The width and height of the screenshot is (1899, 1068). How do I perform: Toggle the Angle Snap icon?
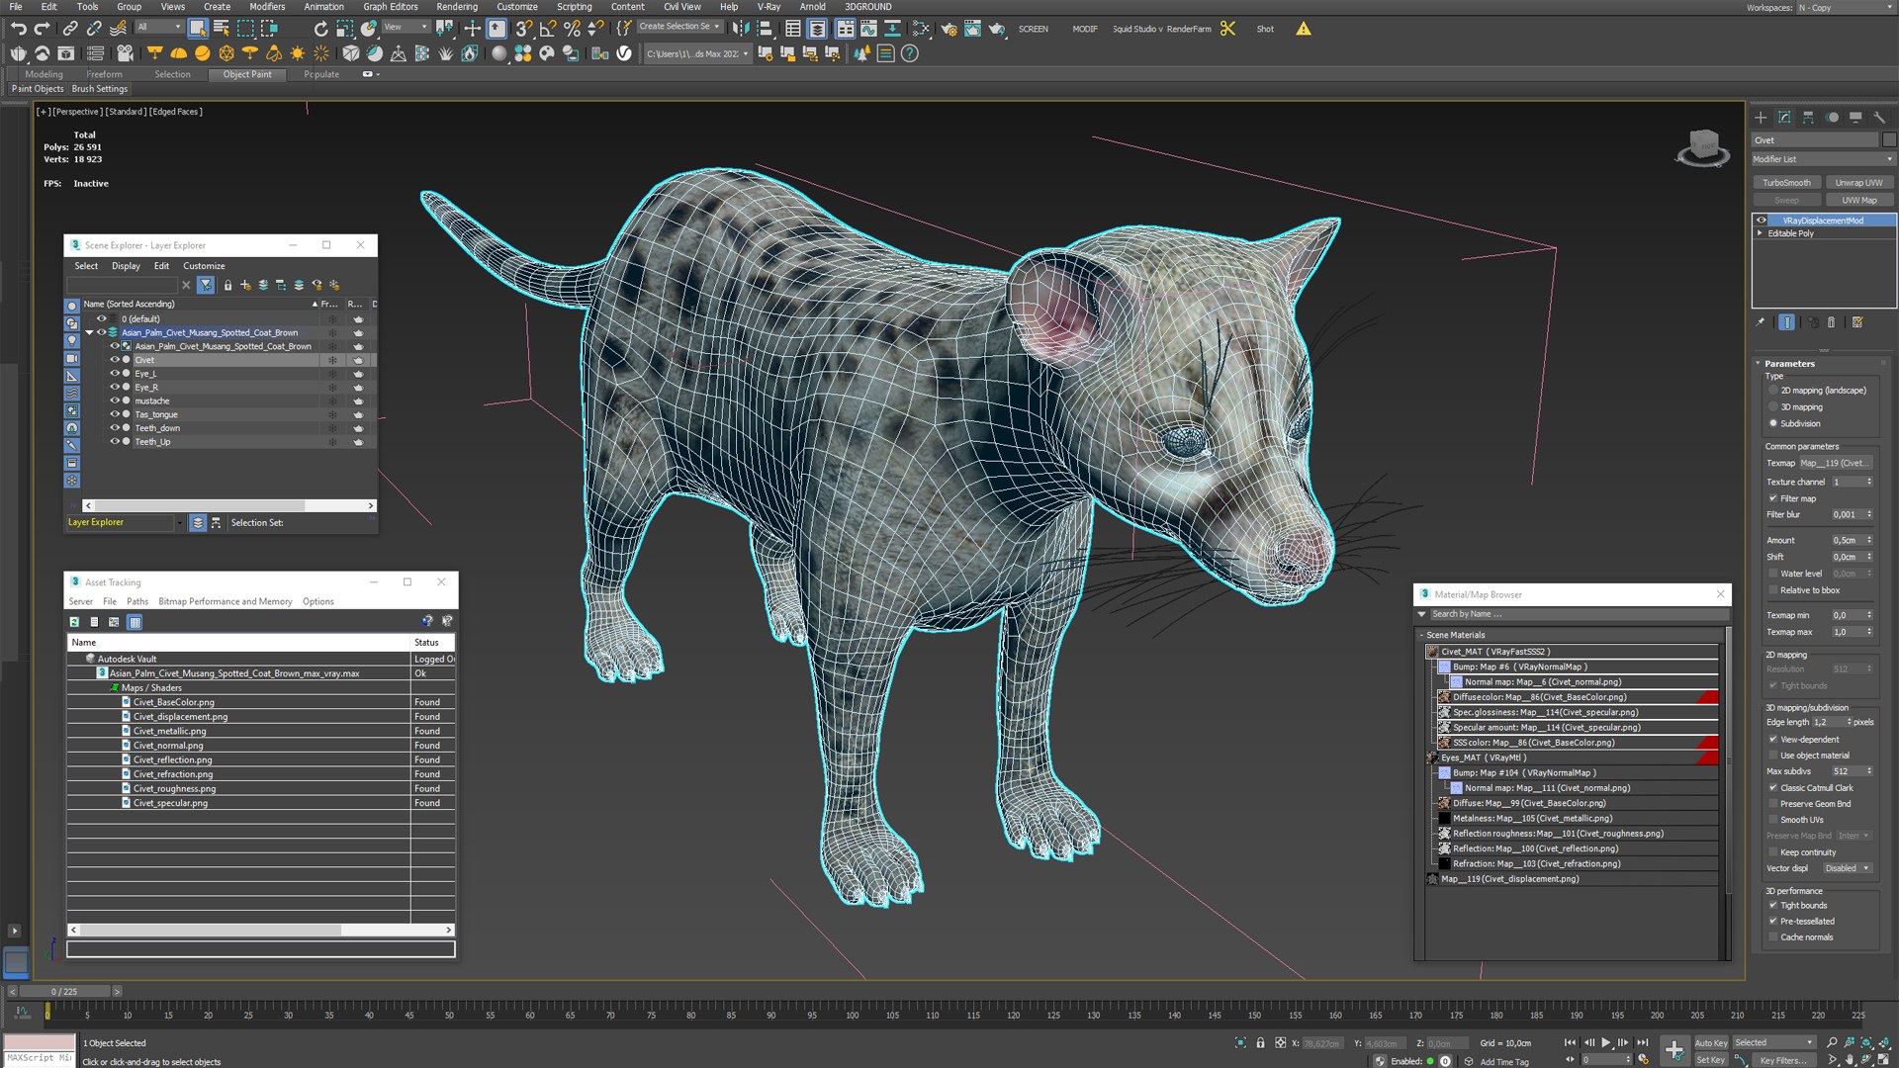[x=547, y=29]
